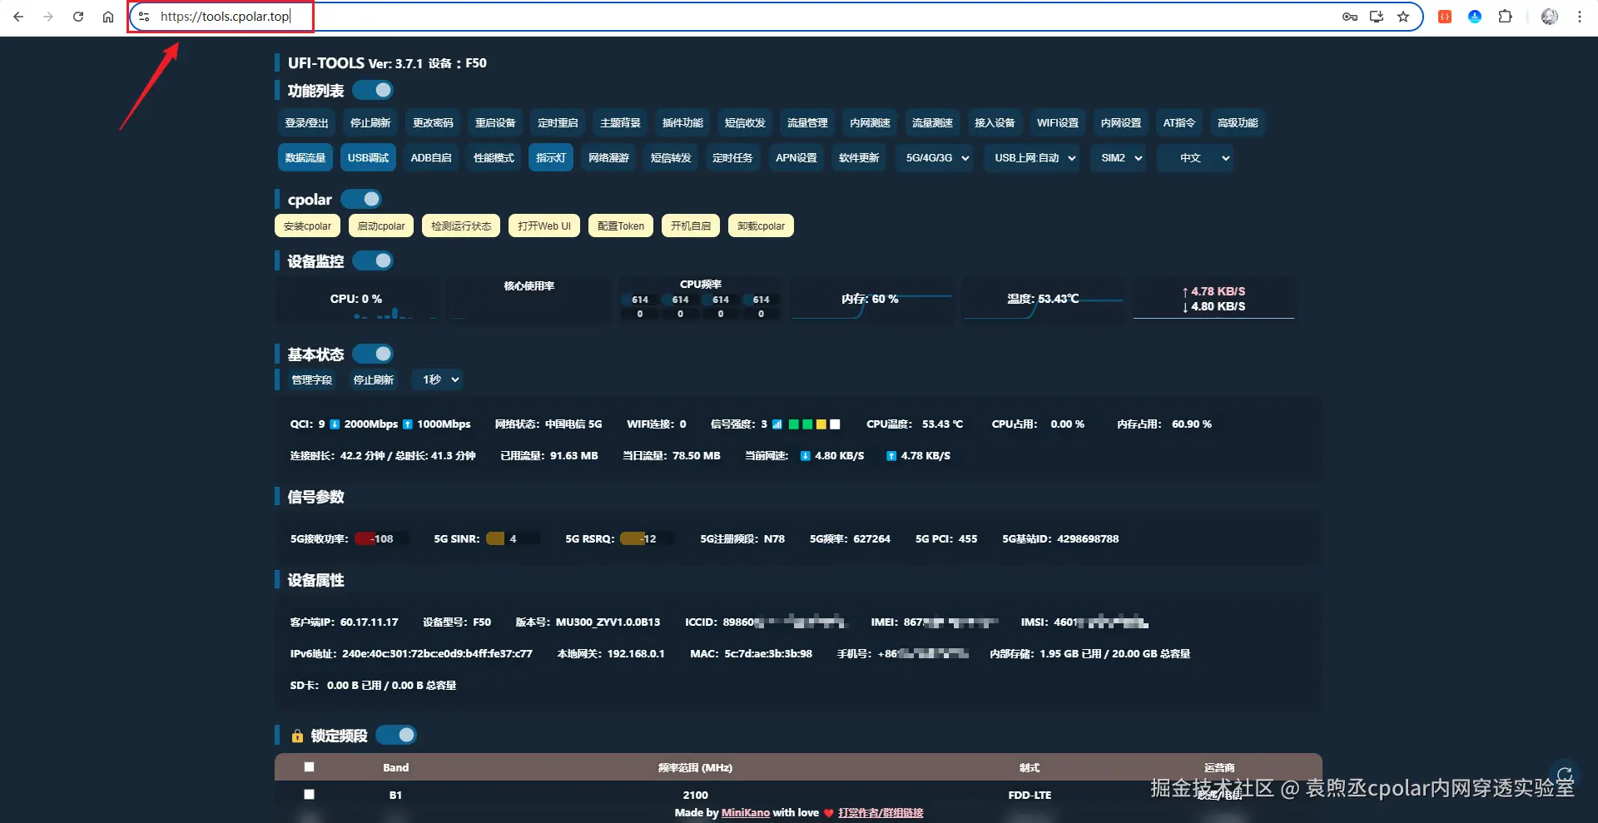The image size is (1598, 823).
Task: Open the blue download extension
Action: pos(1475,17)
